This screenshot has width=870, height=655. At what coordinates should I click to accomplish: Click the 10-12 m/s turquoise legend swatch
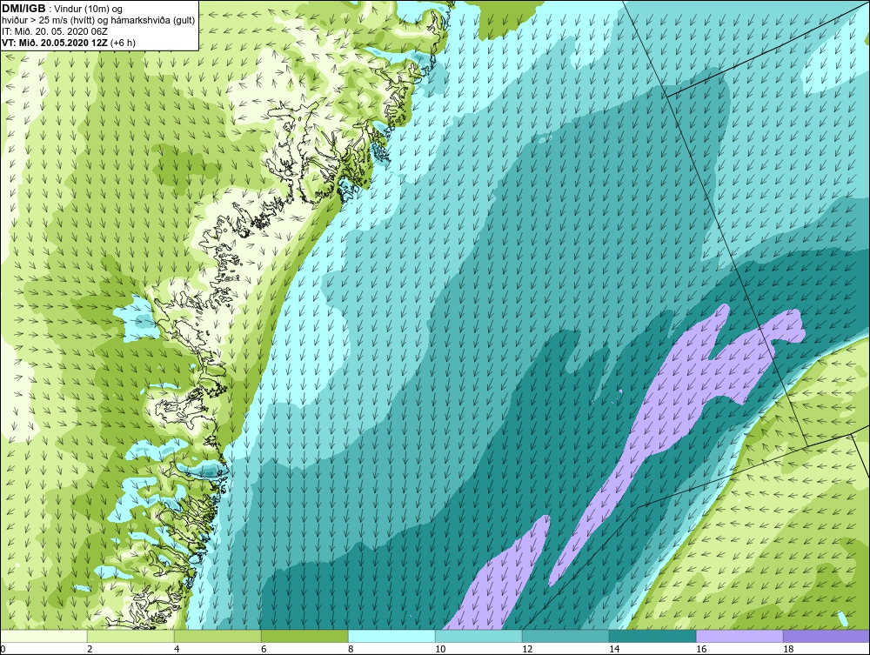click(478, 636)
